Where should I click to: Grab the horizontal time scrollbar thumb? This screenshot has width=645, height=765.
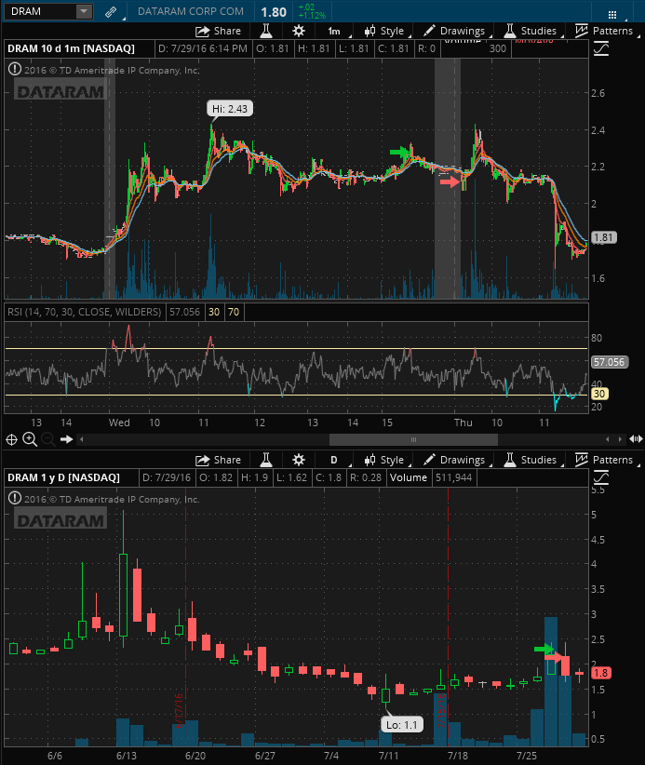click(x=414, y=439)
